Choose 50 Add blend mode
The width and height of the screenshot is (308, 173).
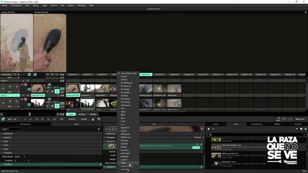tap(128, 76)
